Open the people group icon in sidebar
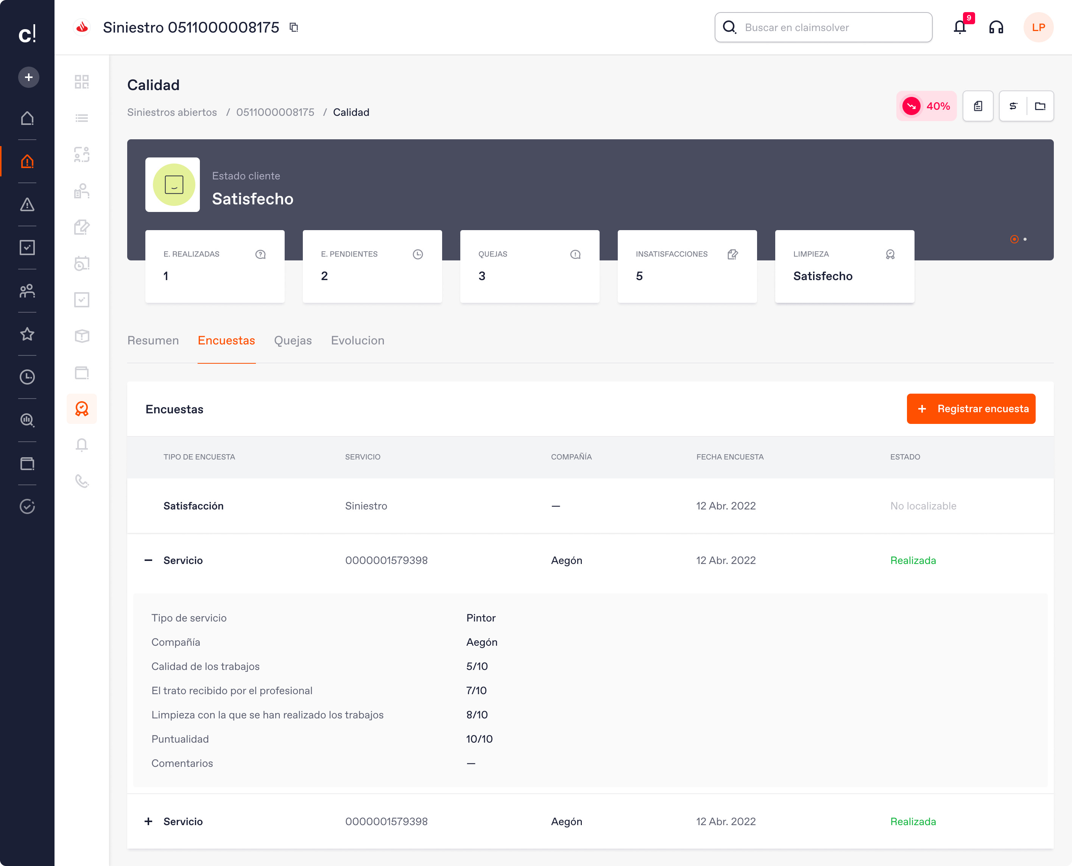The height and width of the screenshot is (866, 1072). click(27, 291)
